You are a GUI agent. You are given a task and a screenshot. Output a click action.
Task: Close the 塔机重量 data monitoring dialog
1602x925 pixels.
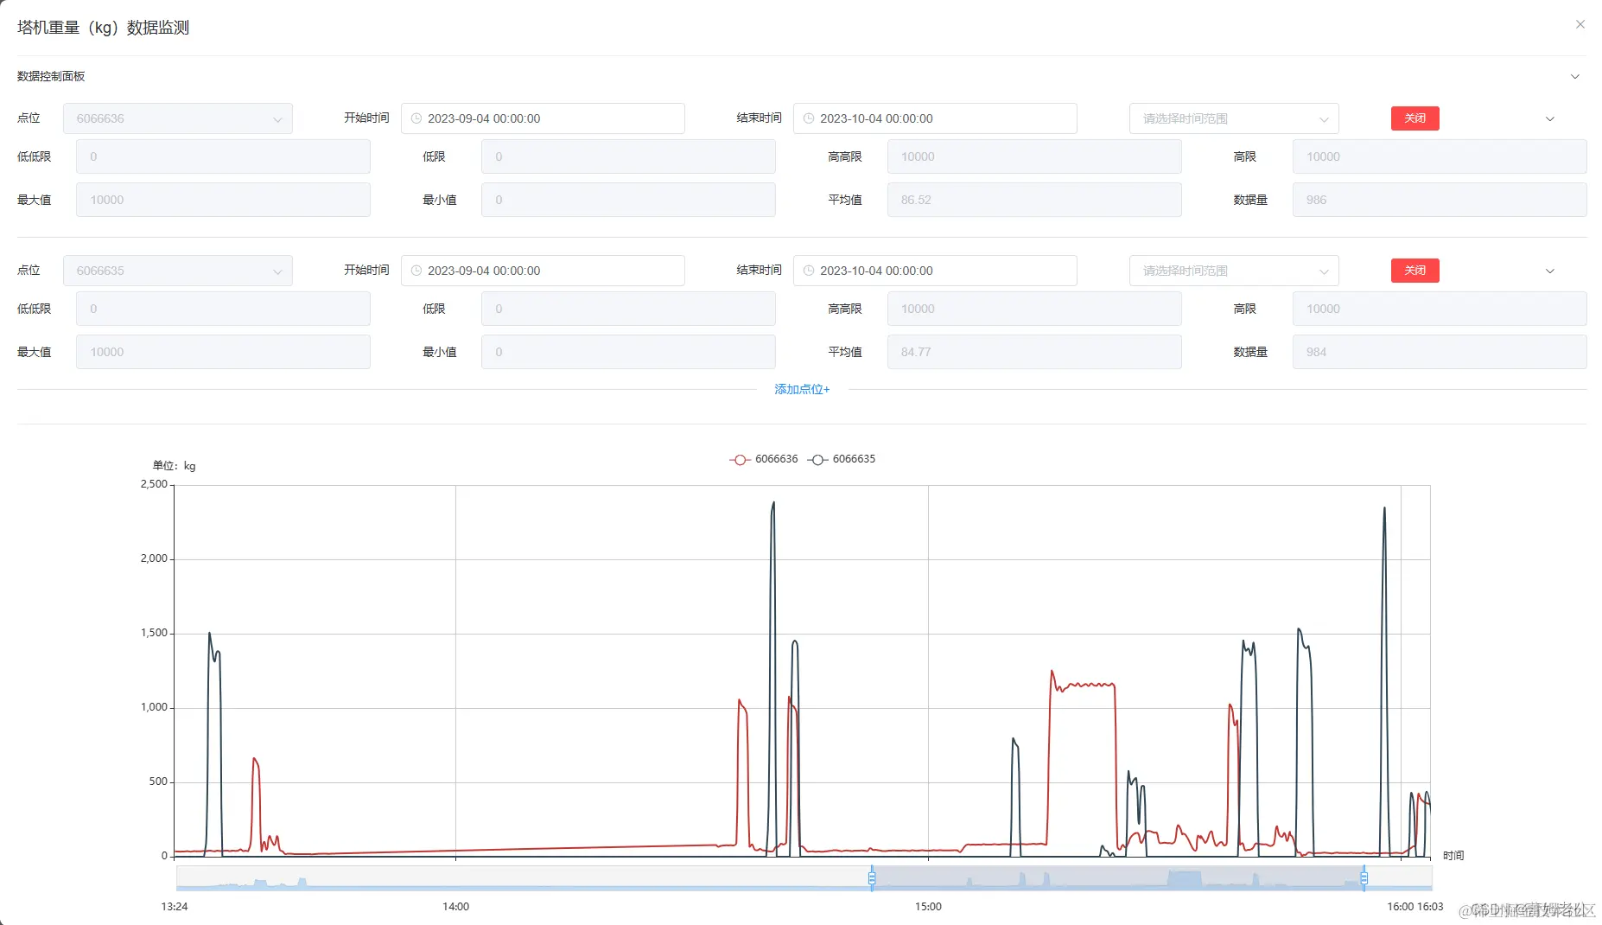(x=1580, y=24)
